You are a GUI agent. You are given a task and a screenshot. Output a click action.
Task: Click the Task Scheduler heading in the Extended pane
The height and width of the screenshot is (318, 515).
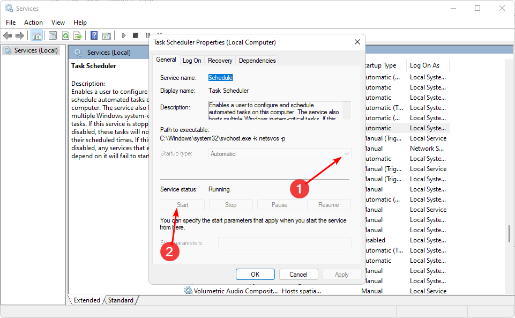(94, 66)
